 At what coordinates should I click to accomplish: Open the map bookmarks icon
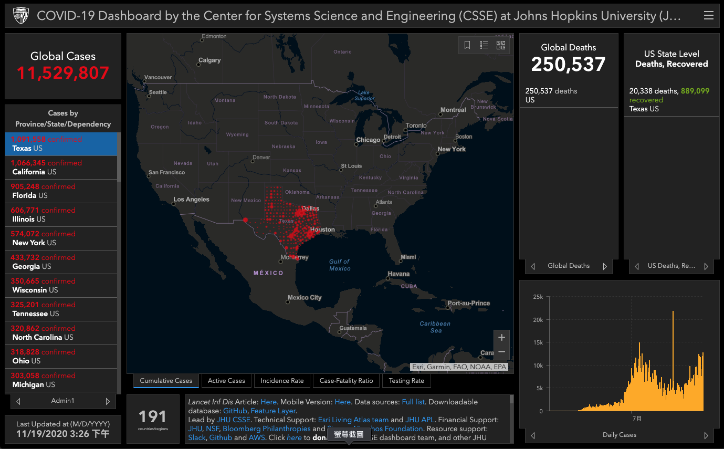click(x=467, y=45)
